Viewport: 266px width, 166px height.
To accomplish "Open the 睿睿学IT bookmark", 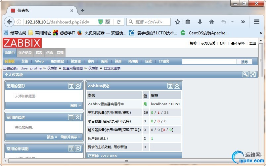I will 64,33.
